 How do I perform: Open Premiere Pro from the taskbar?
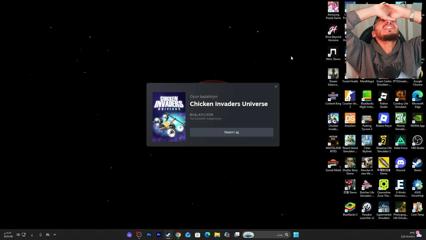point(158,235)
